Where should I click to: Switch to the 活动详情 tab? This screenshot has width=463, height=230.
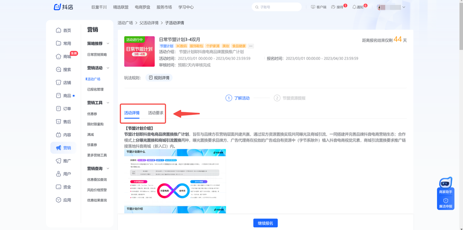[x=132, y=113]
